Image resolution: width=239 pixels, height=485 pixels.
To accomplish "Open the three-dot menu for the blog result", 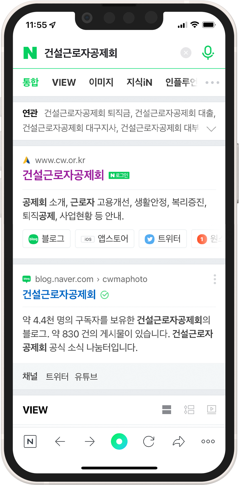I will pos(215,279).
